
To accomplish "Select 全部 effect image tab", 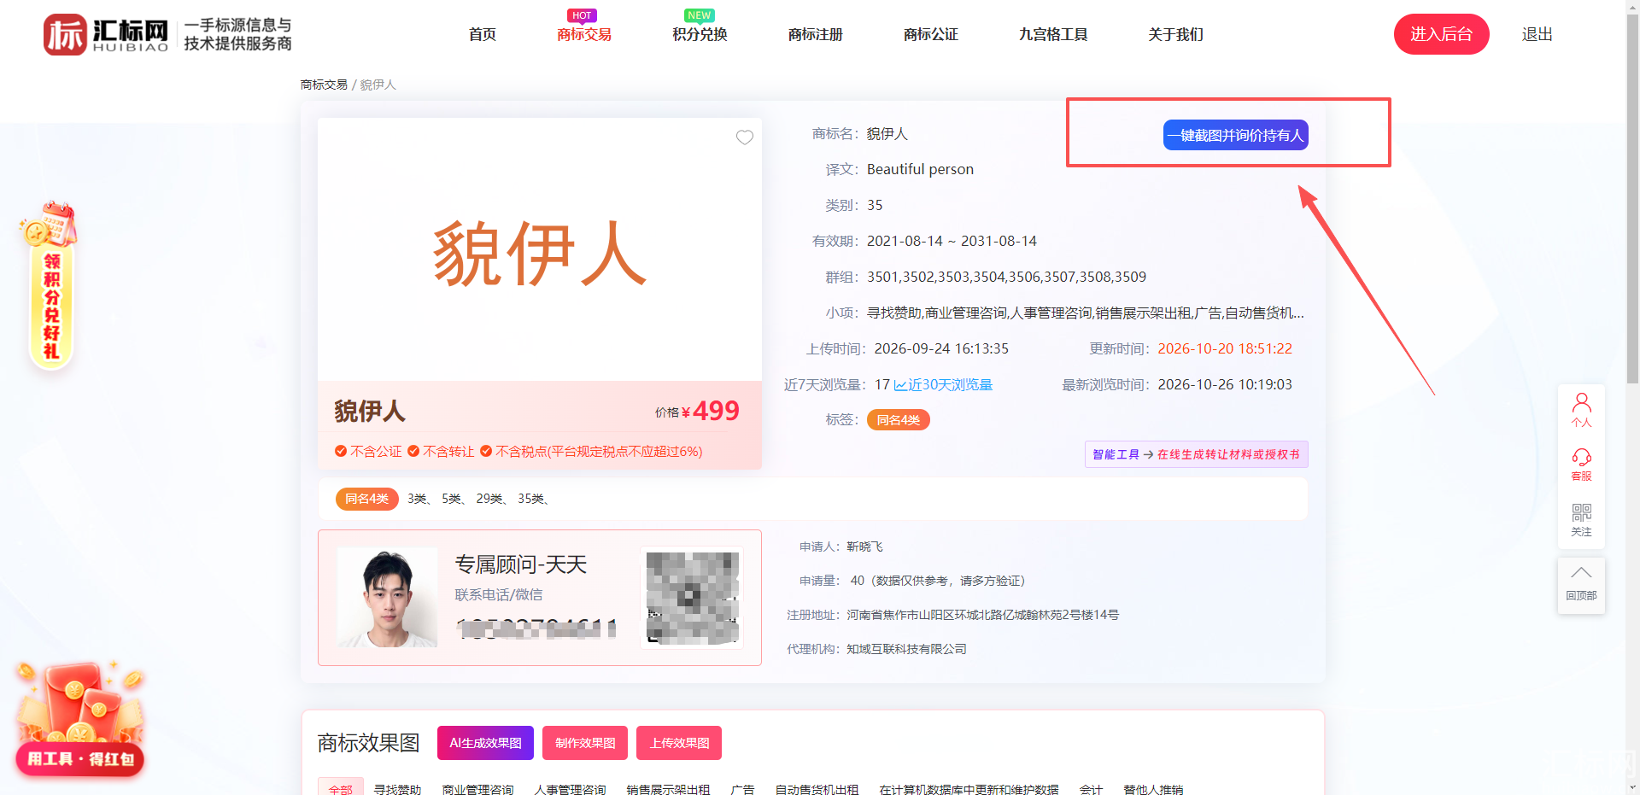I will (341, 788).
